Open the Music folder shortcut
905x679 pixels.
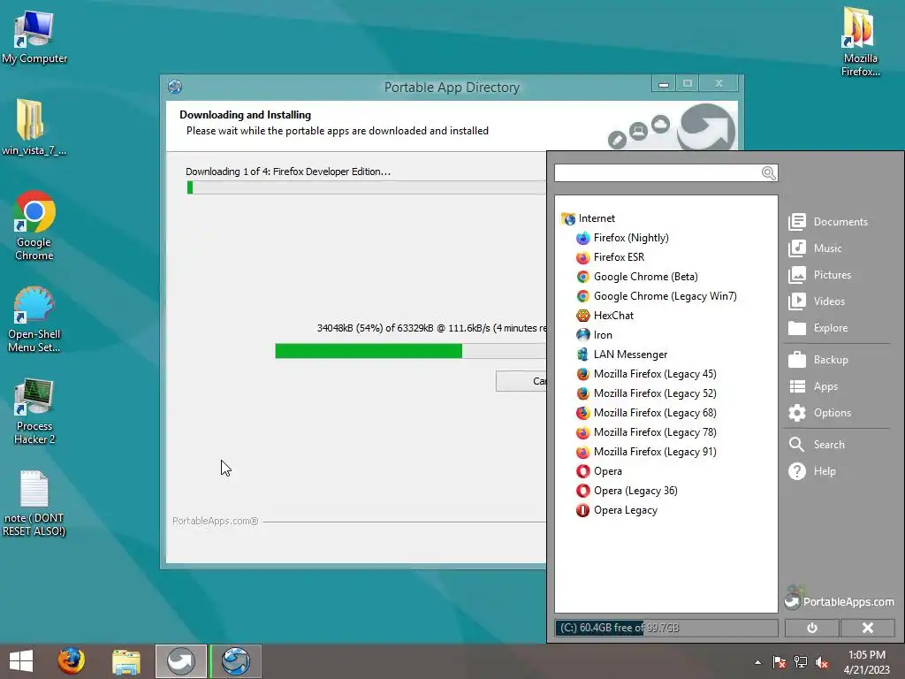click(x=815, y=248)
